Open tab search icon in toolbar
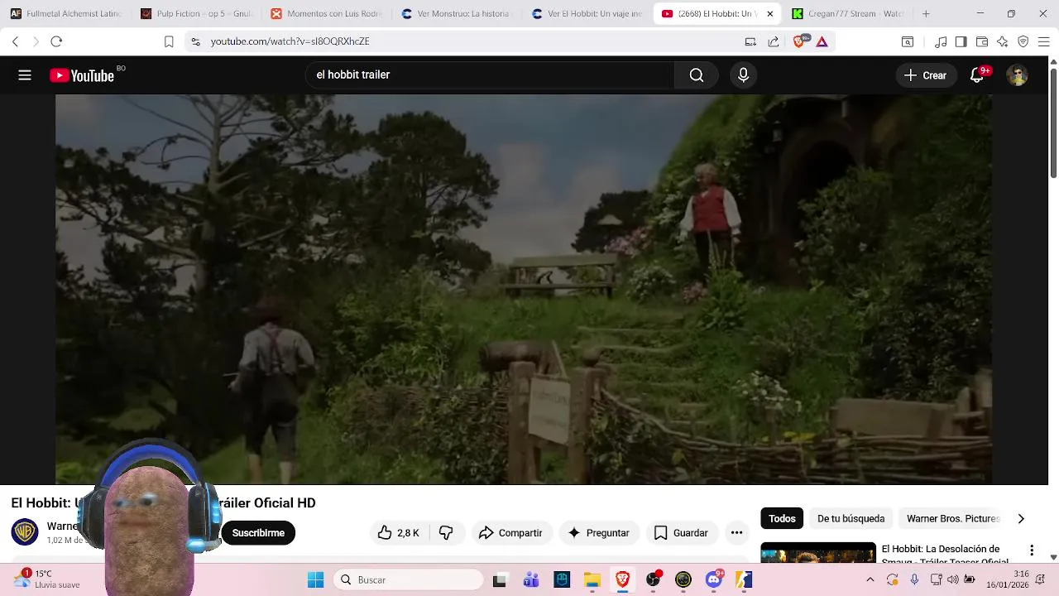 point(908,41)
